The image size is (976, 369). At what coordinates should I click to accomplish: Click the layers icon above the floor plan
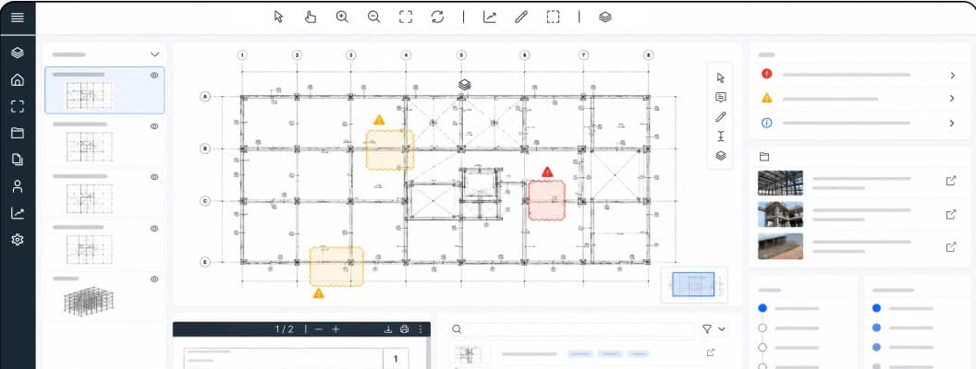pos(464,85)
